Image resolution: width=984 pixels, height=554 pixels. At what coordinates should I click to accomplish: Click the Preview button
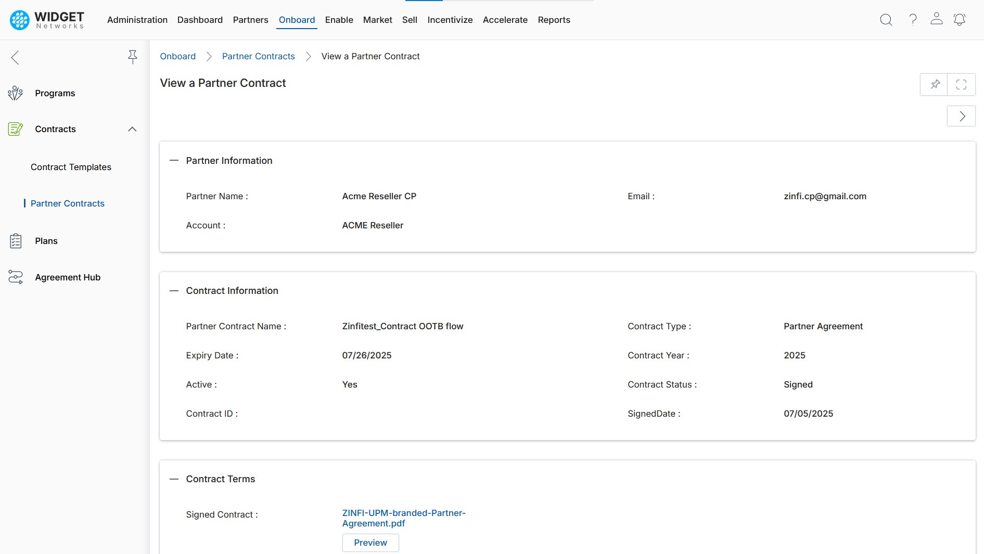(x=370, y=543)
